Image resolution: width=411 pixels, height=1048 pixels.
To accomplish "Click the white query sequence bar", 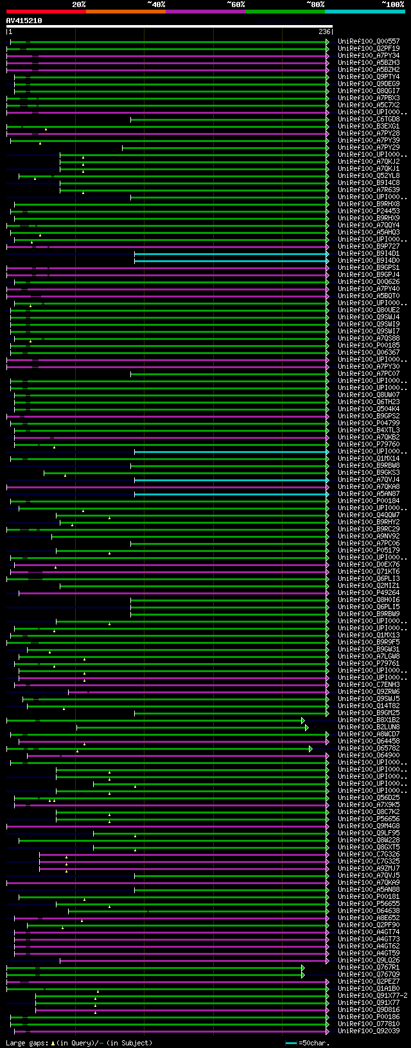I will [169, 26].
